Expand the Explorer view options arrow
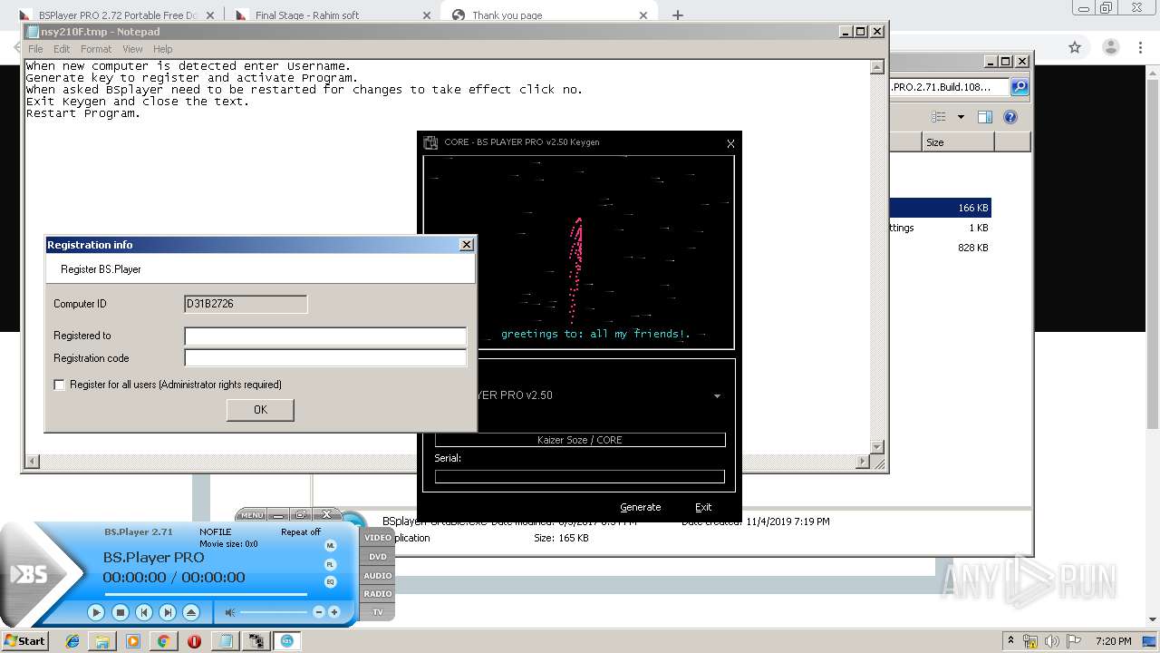Screen dimensions: 1160x653 [961, 117]
